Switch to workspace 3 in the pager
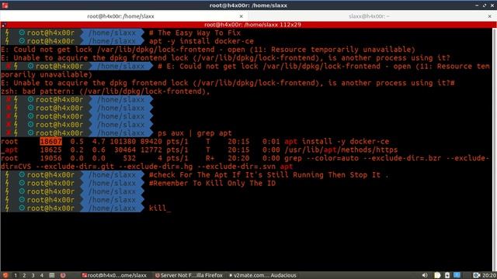 [33, 275]
